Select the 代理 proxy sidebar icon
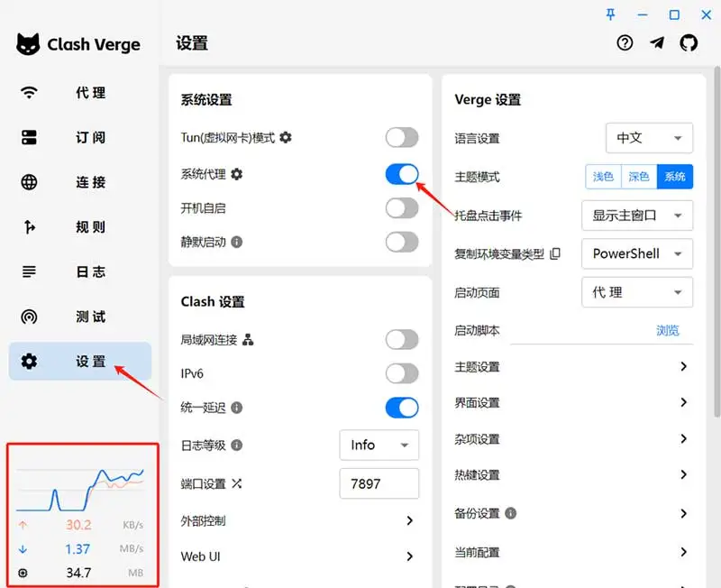Screen dimensions: 721x588 (x=30, y=92)
